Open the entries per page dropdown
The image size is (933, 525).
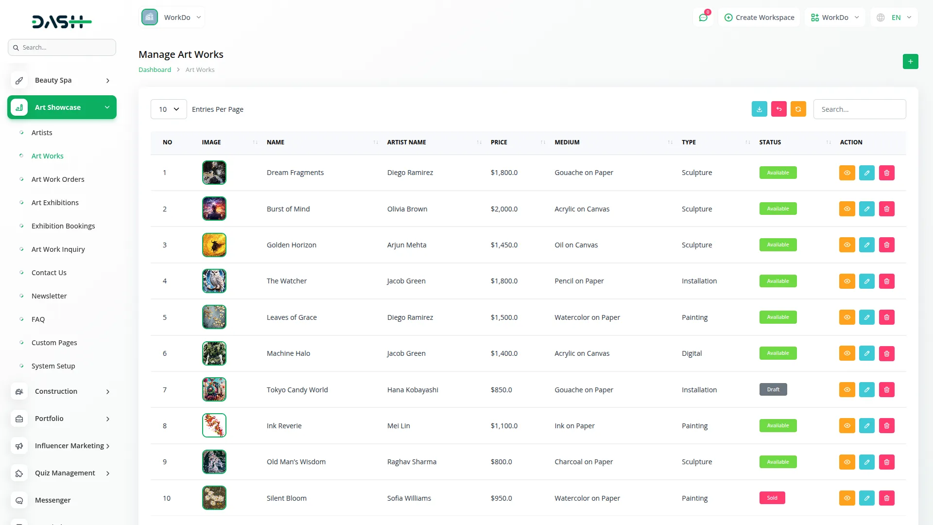[x=169, y=109]
